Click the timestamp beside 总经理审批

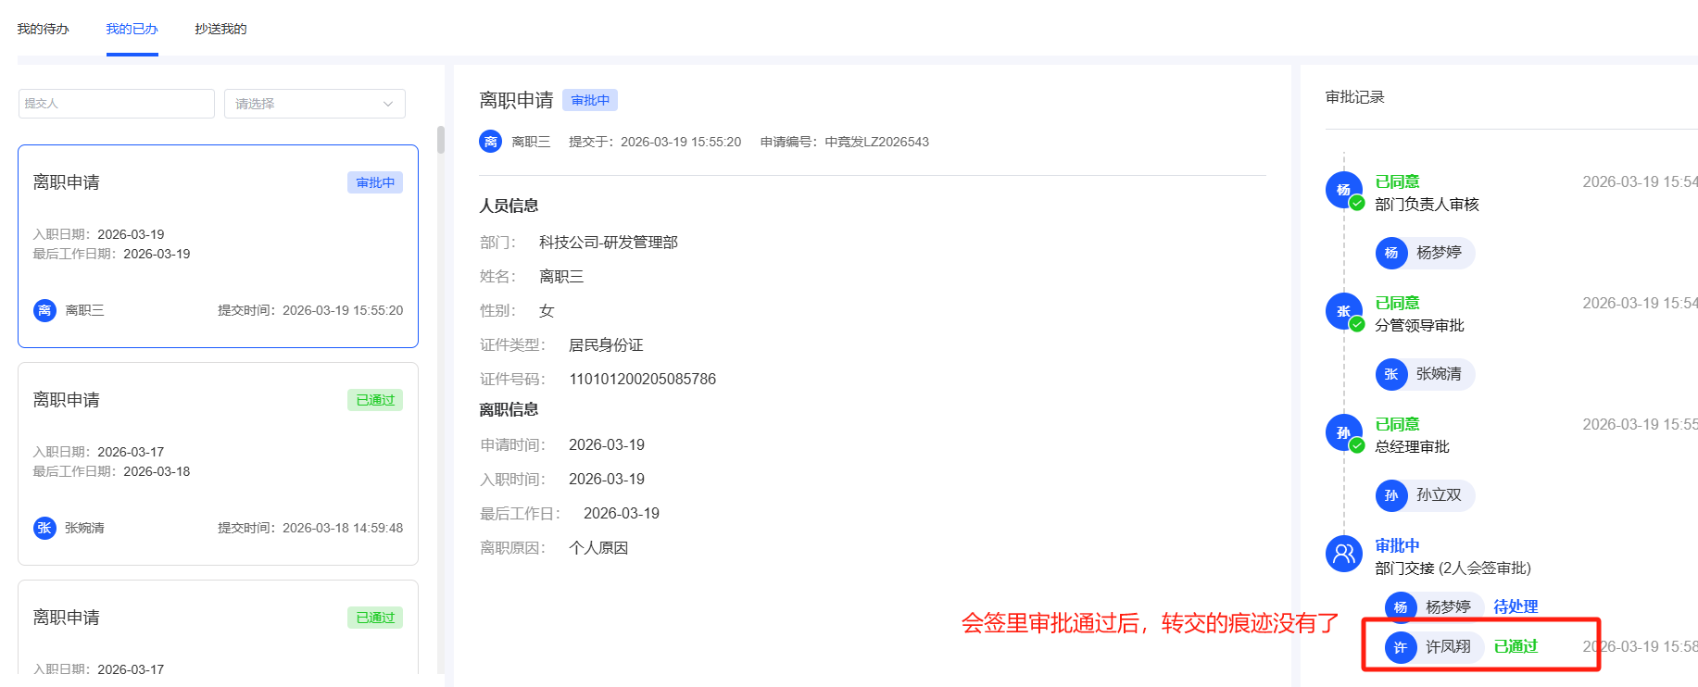point(1640,424)
